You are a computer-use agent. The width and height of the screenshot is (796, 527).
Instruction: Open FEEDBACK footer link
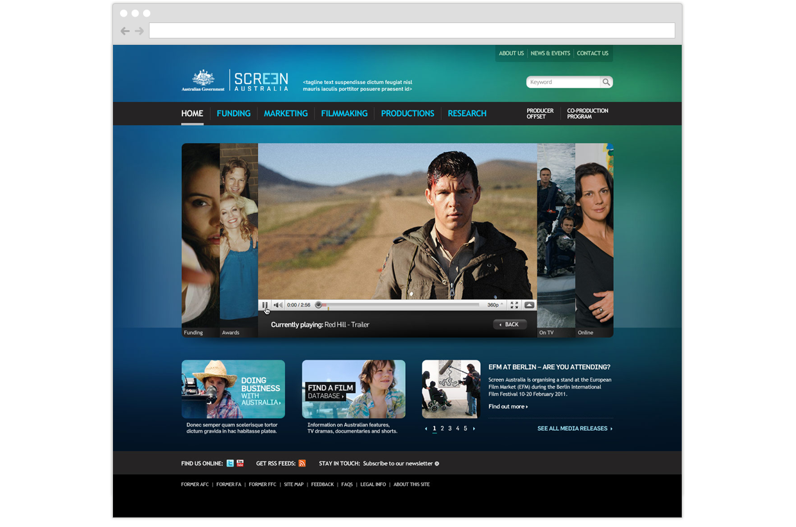click(x=322, y=485)
